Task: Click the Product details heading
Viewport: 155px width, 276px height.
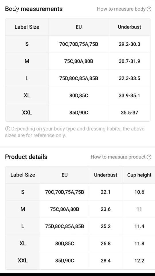Action: pos(26,157)
